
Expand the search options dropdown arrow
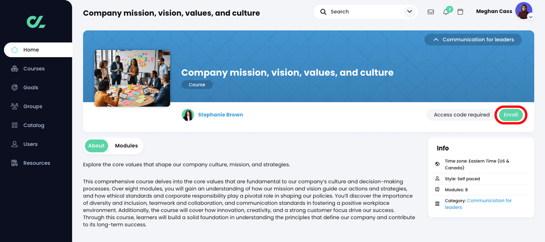(x=409, y=12)
